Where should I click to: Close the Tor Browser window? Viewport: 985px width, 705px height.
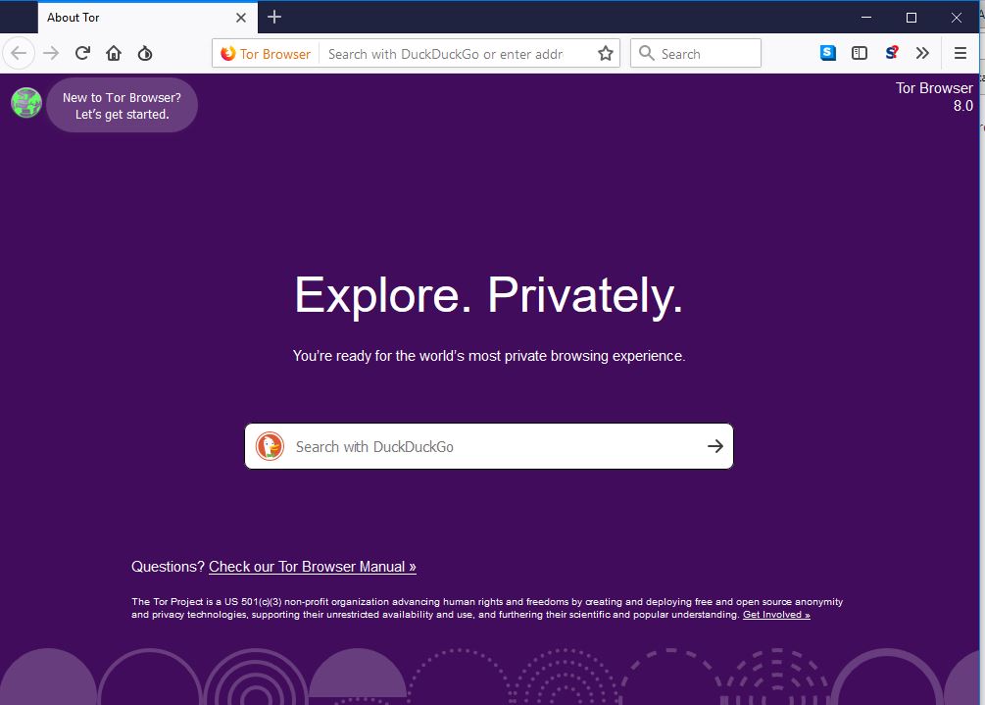957,18
